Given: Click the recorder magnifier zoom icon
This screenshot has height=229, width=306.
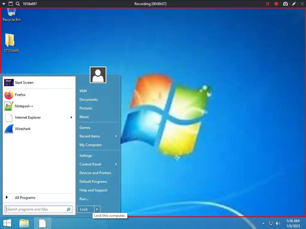Looking at the screenshot, I should [x=18, y=4].
